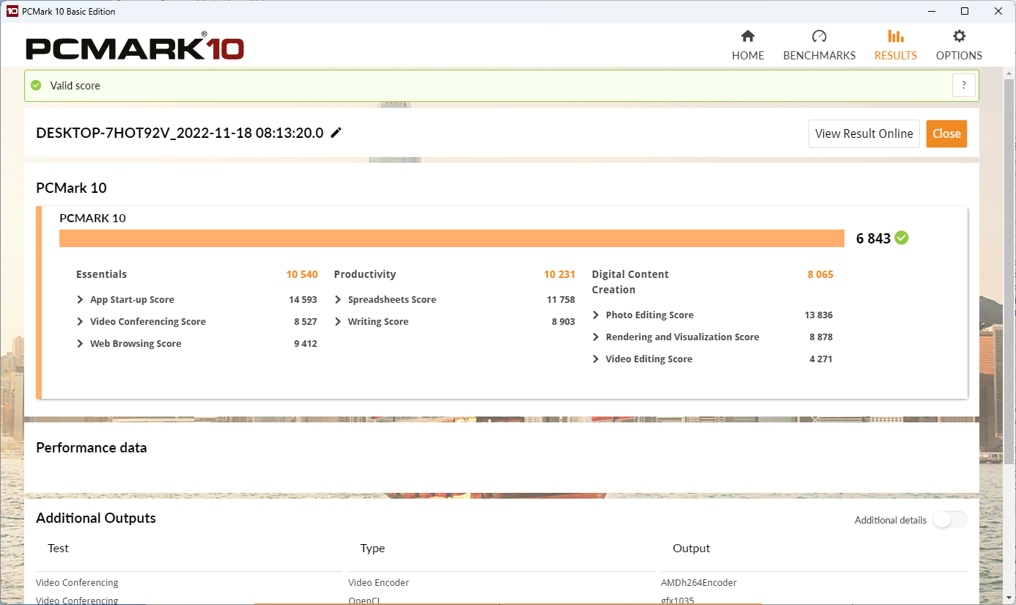Click the orange PCMark 10 score bar
Screen dimensions: 1016x605
452,238
